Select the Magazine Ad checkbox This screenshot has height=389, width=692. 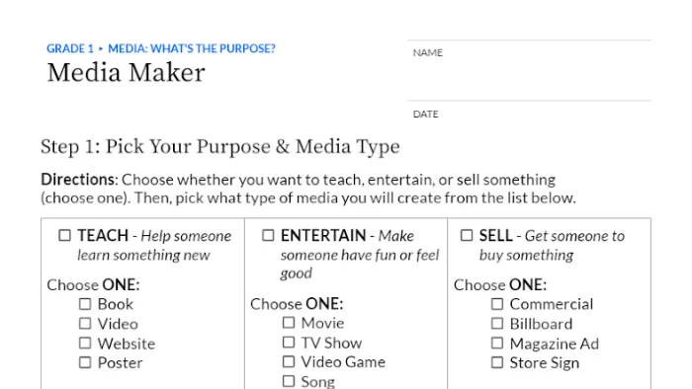click(497, 343)
